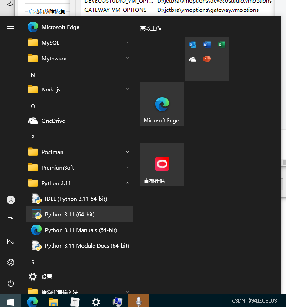The width and height of the screenshot is (286, 307).
Task: Open Python 3.11 Manuals (64-bit)
Action: (x=79, y=230)
